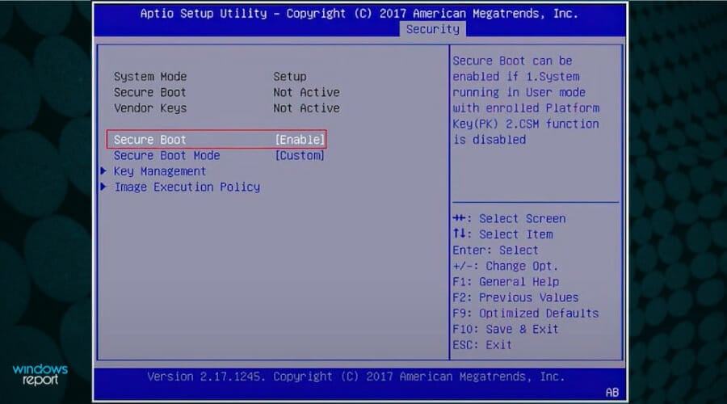Viewport: 727px width, 404px height.
Task: Open the Key Management submenu
Action: (160, 171)
